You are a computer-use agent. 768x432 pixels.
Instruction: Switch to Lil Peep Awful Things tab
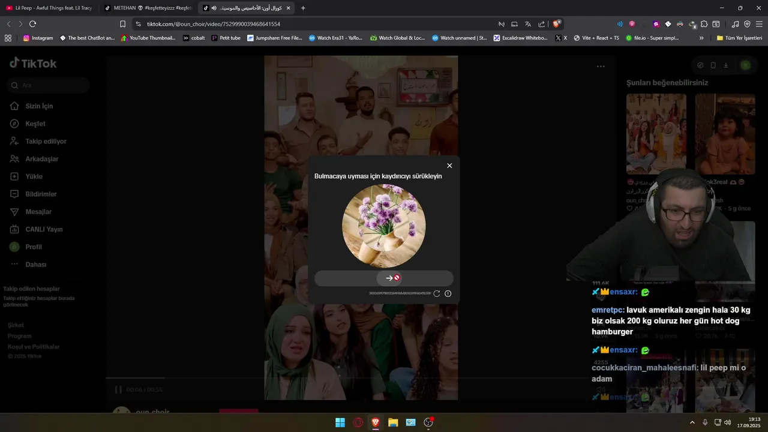tap(49, 8)
